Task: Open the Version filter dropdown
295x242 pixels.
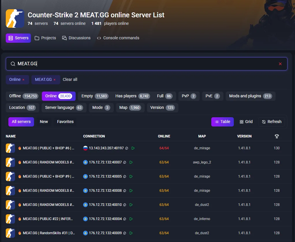Action: coord(163,108)
